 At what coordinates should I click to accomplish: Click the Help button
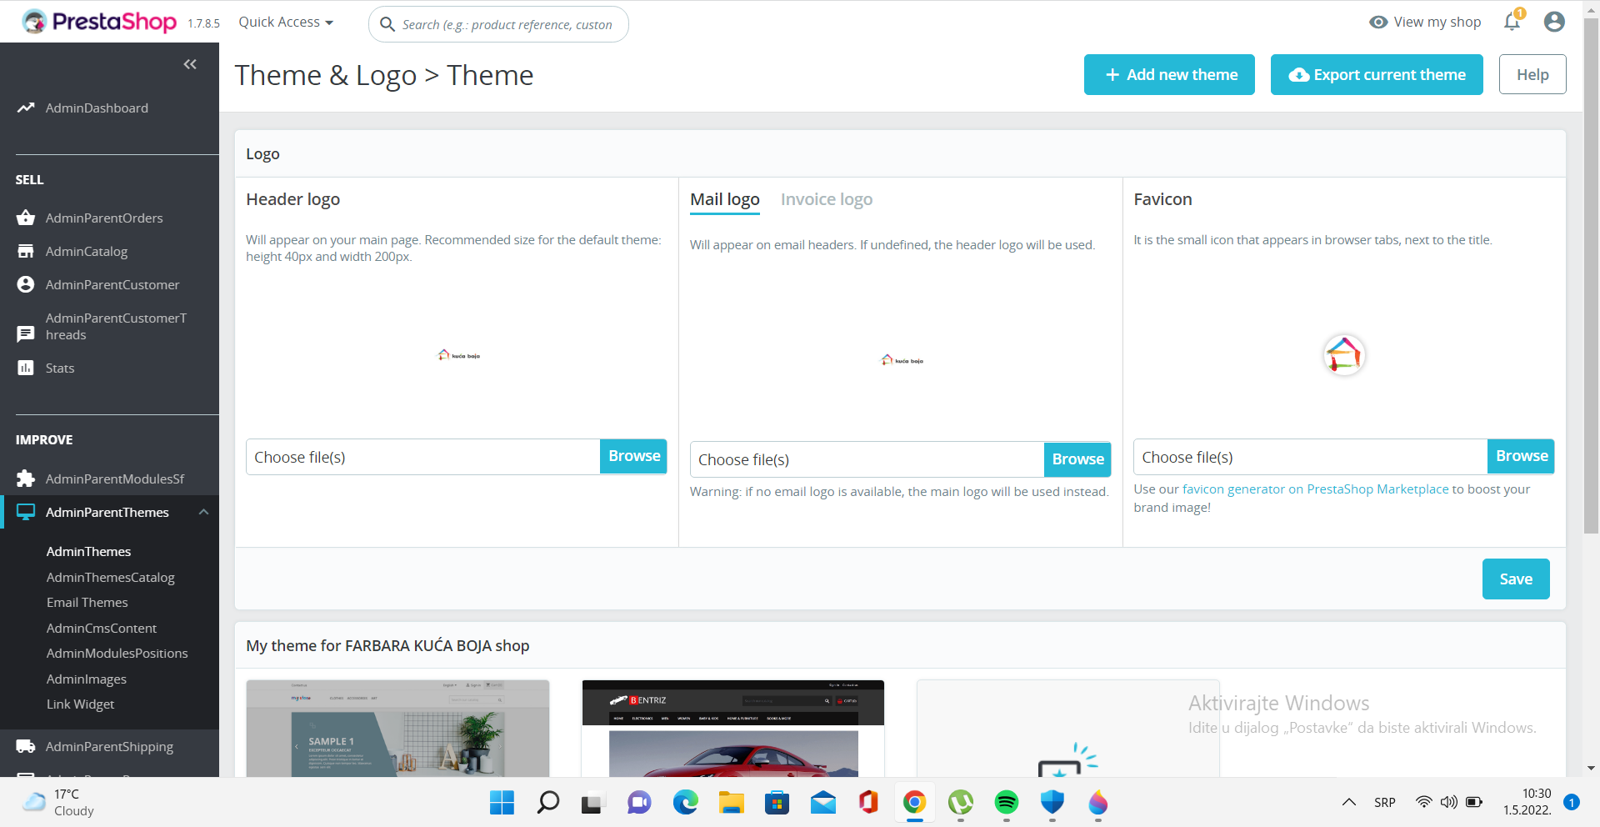[1532, 75]
